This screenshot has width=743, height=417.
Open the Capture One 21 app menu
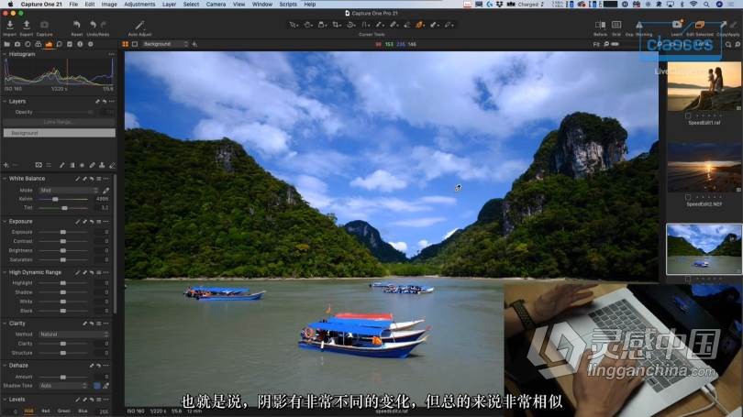[41, 5]
